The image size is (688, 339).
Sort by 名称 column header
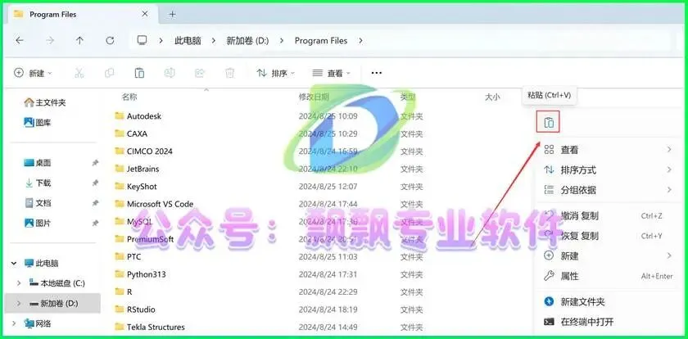point(129,97)
